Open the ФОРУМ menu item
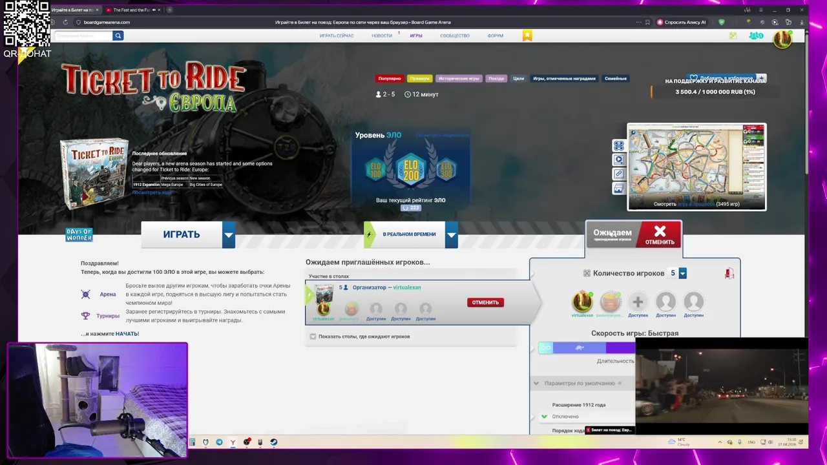The image size is (827, 465). point(496,36)
